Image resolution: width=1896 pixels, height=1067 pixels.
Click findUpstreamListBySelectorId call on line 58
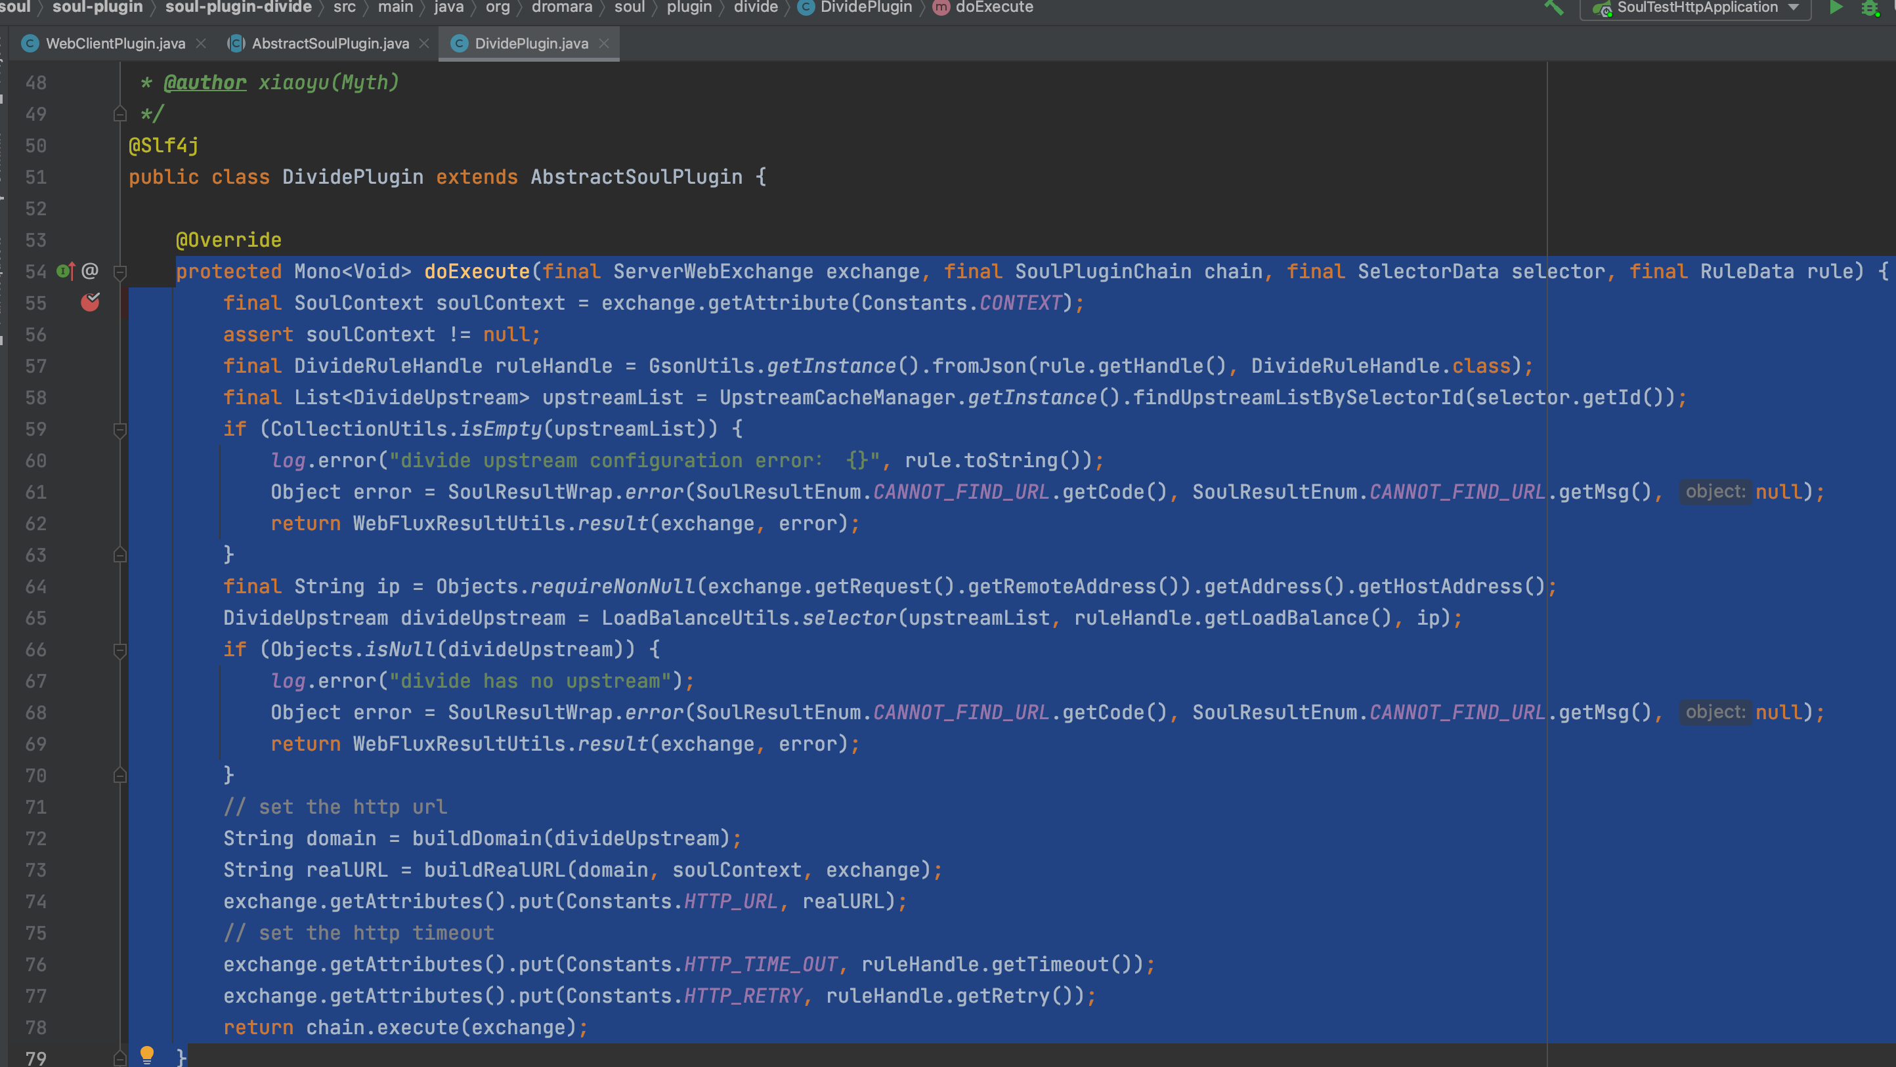tap(1299, 398)
